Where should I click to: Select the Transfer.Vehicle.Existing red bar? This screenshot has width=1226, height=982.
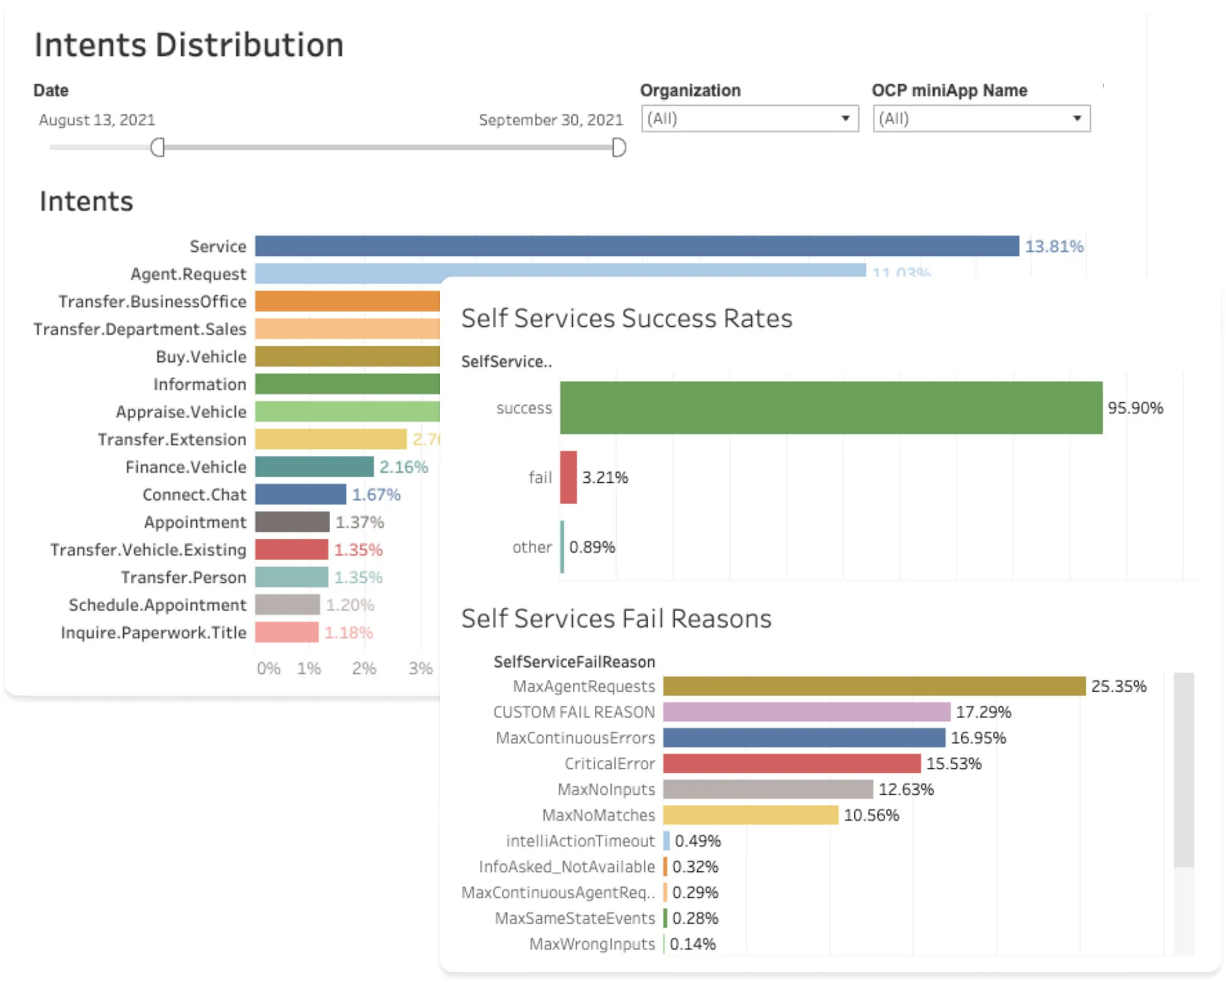tap(291, 550)
